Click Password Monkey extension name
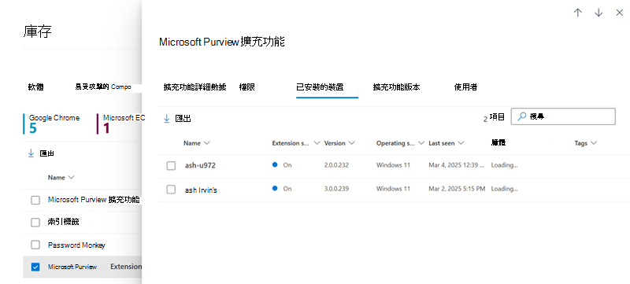630x284 pixels. point(76,245)
